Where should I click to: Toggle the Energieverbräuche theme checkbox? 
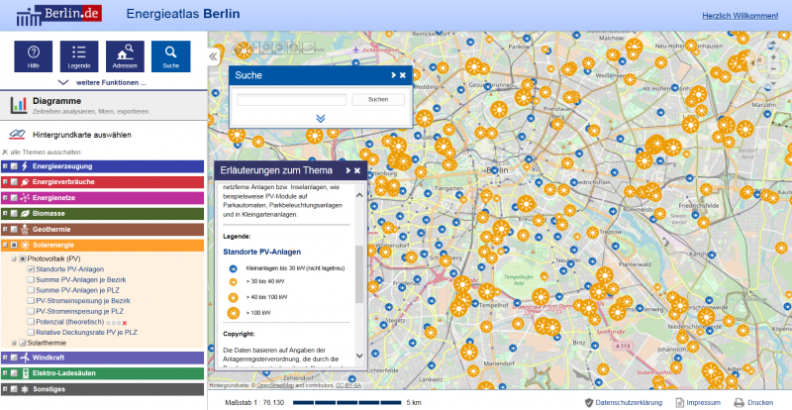point(14,182)
